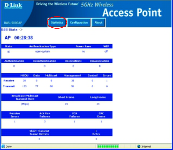
Task: Select the (Mbps) unit label
Action: (25, 104)
